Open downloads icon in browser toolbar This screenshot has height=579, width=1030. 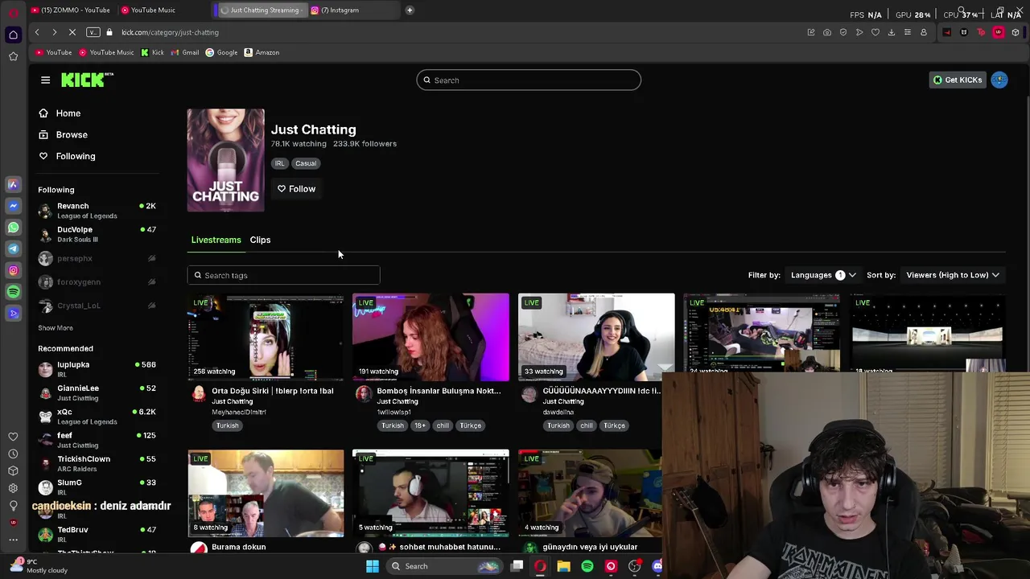pyautogui.click(x=892, y=32)
